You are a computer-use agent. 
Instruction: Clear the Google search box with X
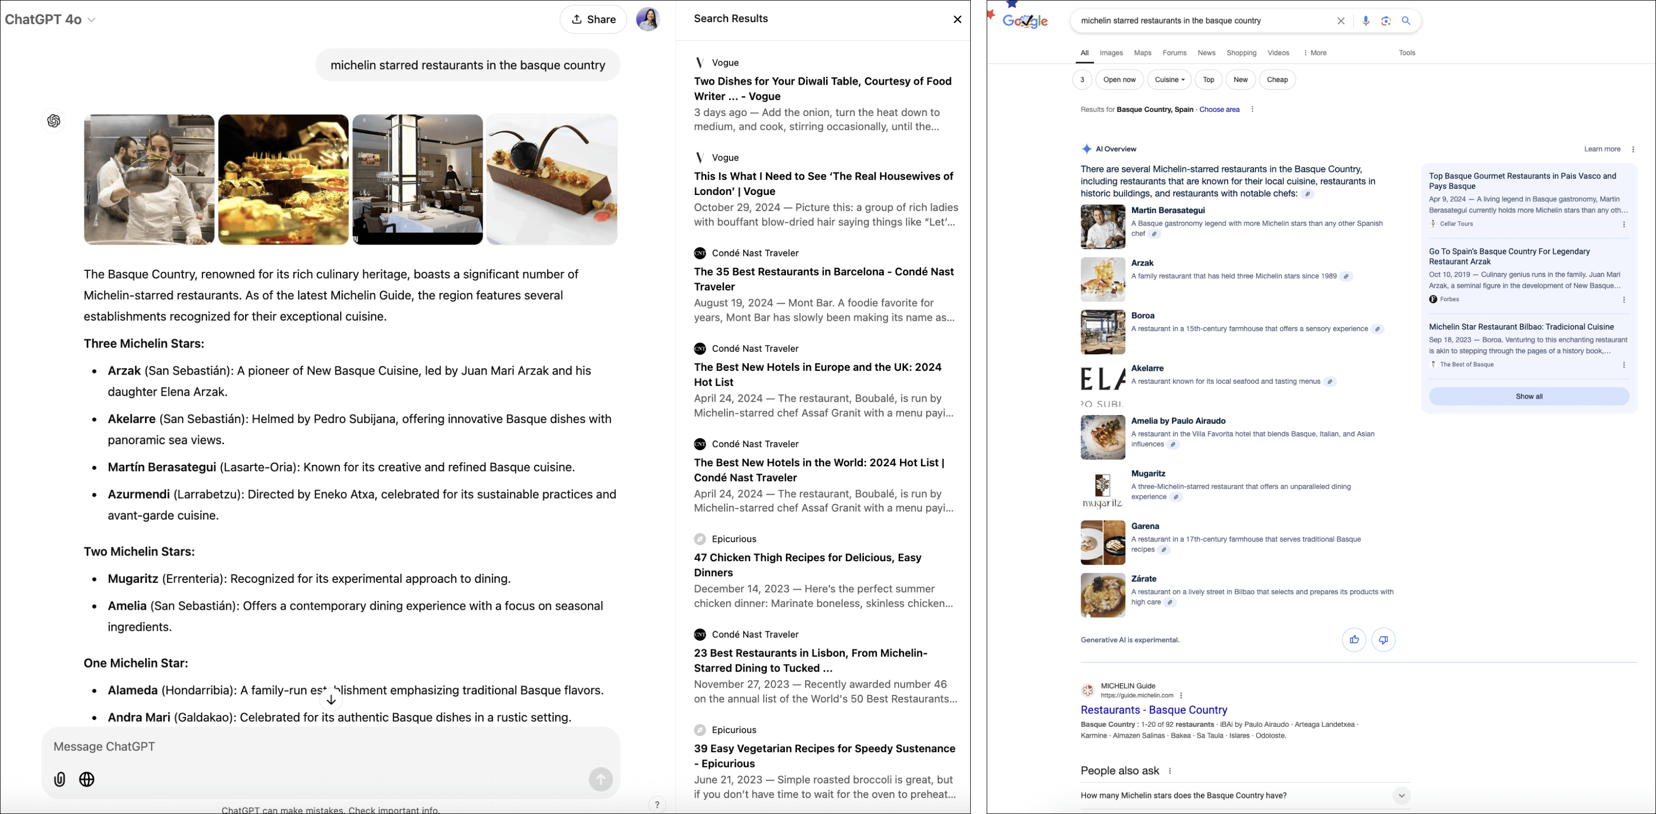tap(1341, 21)
